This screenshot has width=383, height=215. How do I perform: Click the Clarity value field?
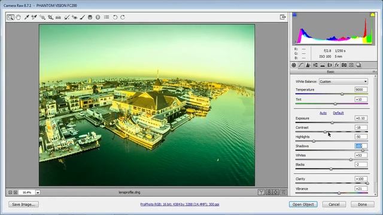click(x=361, y=179)
